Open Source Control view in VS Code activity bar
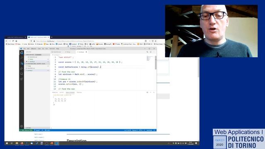This screenshot has width=265, height=149. point(22,63)
